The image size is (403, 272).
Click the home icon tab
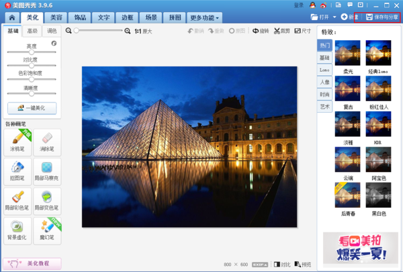pos(11,17)
